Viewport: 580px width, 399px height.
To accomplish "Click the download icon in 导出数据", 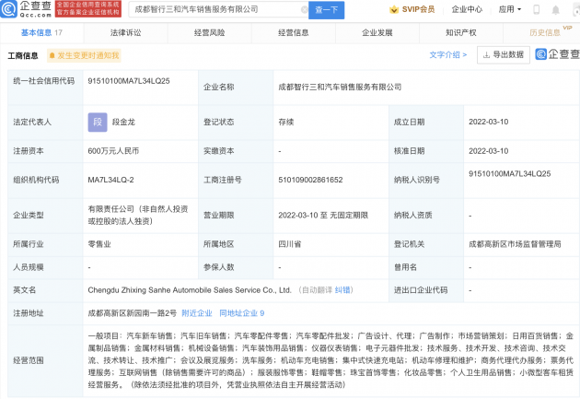I will 486,54.
